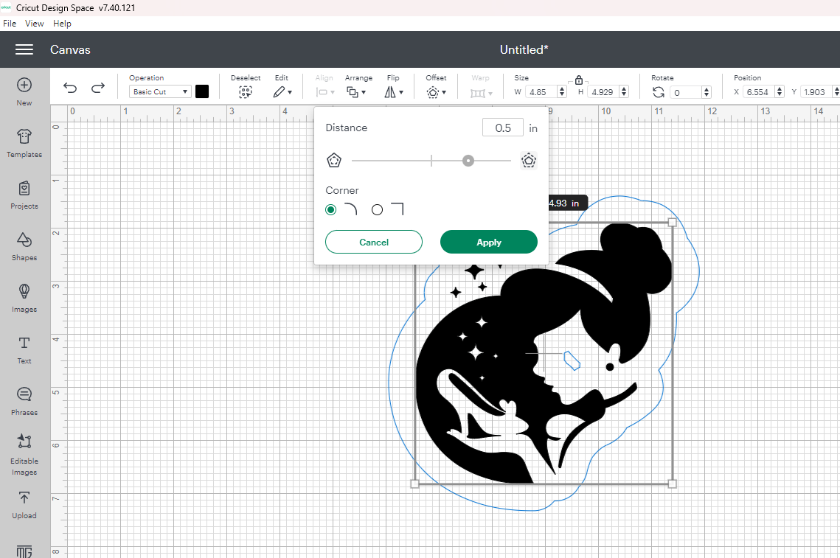The width and height of the screenshot is (840, 558).
Task: Click the top-right selection handle
Action: pos(673,222)
